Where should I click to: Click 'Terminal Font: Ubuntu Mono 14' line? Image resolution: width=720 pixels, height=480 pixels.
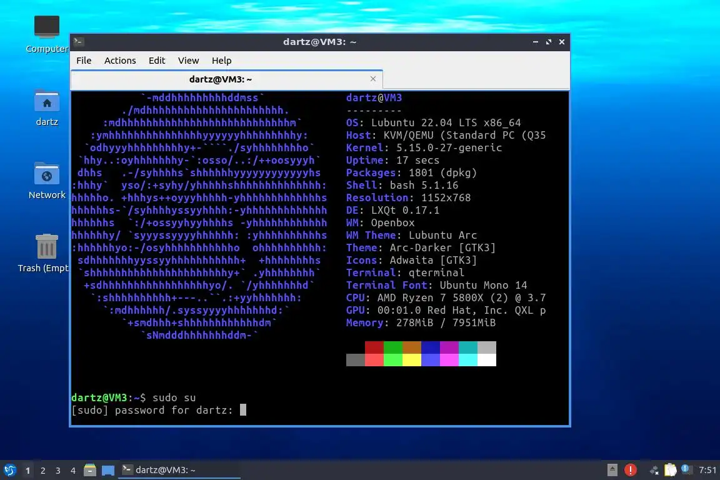(x=437, y=285)
